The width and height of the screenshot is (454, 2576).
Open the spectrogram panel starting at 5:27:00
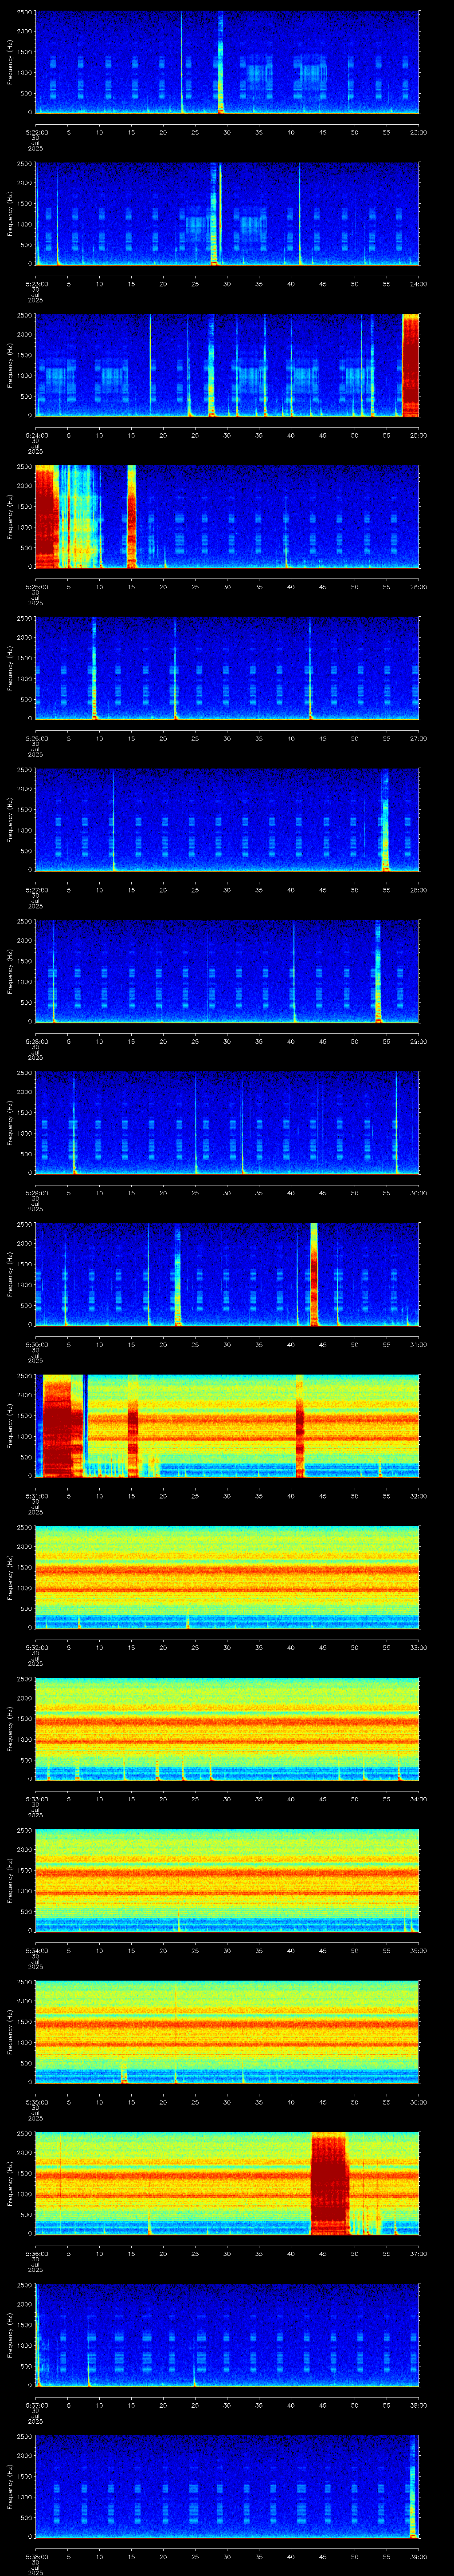[227, 819]
